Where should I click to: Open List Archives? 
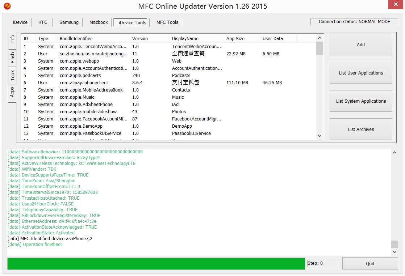[361, 129]
